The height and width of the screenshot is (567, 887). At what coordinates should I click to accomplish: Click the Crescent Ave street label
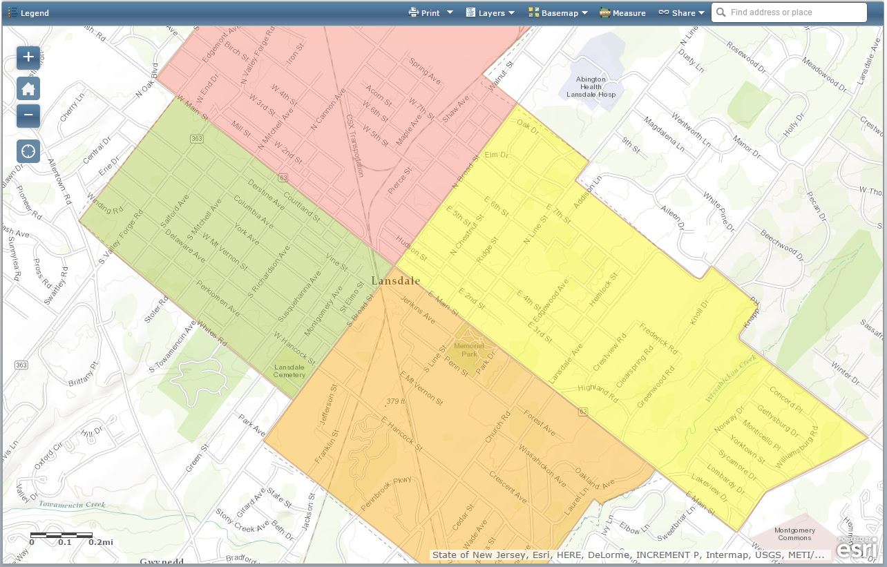tap(508, 487)
